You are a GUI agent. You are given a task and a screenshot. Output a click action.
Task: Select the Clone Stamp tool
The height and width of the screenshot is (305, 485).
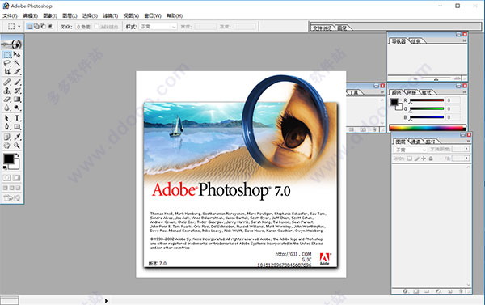7,91
